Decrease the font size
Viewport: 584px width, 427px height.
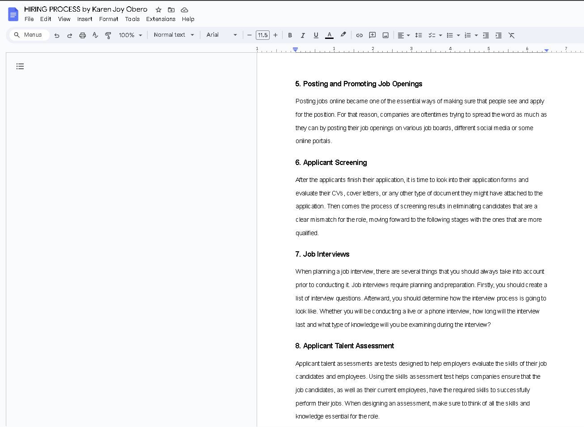pos(250,35)
